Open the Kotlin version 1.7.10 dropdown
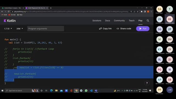This screenshot has height=99, width=176. click(8, 29)
